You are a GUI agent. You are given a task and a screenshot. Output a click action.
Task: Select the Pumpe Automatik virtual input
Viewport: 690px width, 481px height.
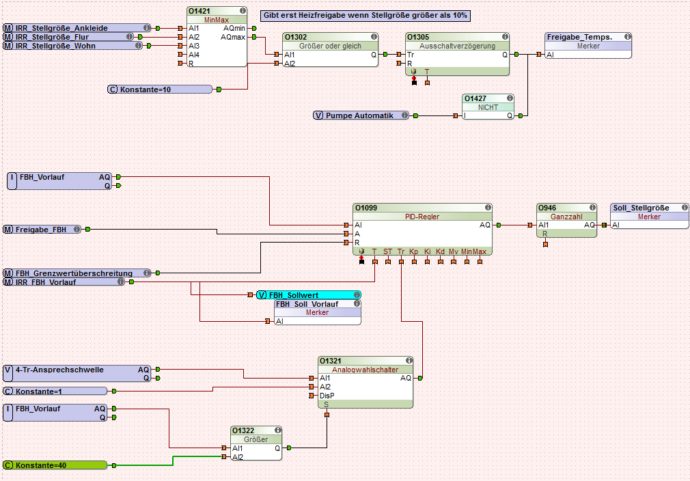[x=361, y=115]
